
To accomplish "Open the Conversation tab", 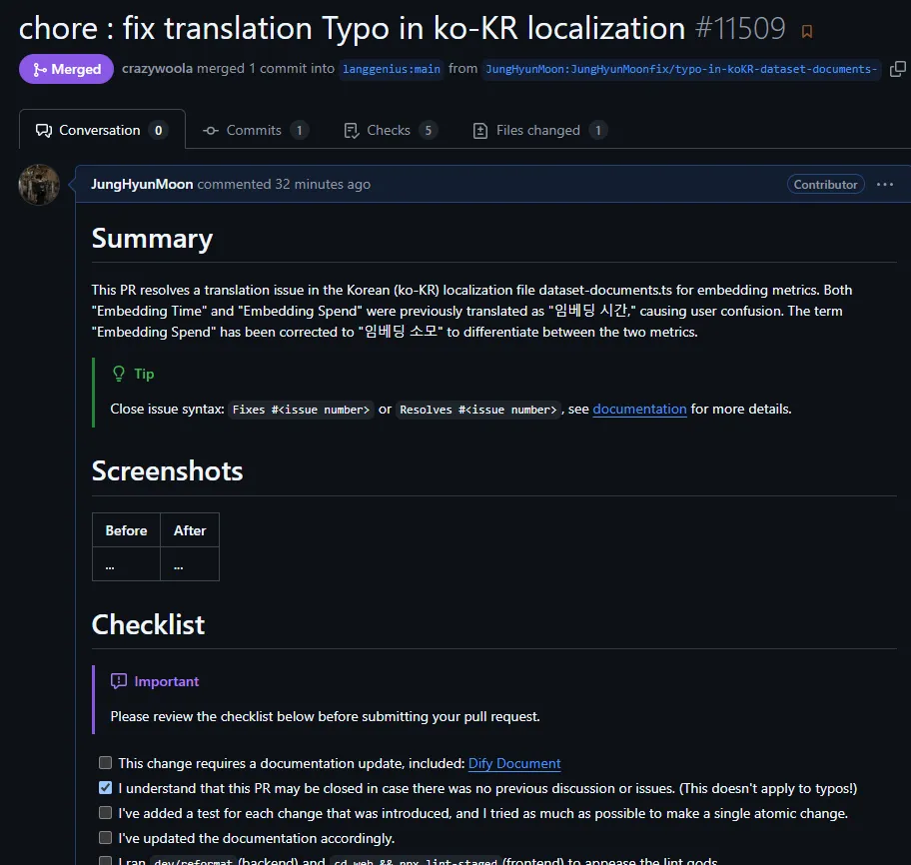I will [x=102, y=130].
